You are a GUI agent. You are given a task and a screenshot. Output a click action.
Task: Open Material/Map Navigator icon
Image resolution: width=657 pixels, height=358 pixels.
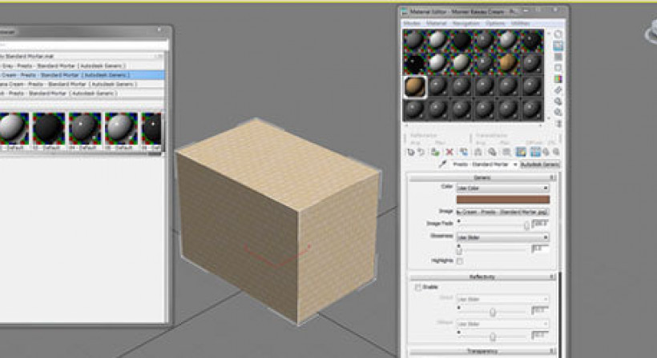coord(558,124)
